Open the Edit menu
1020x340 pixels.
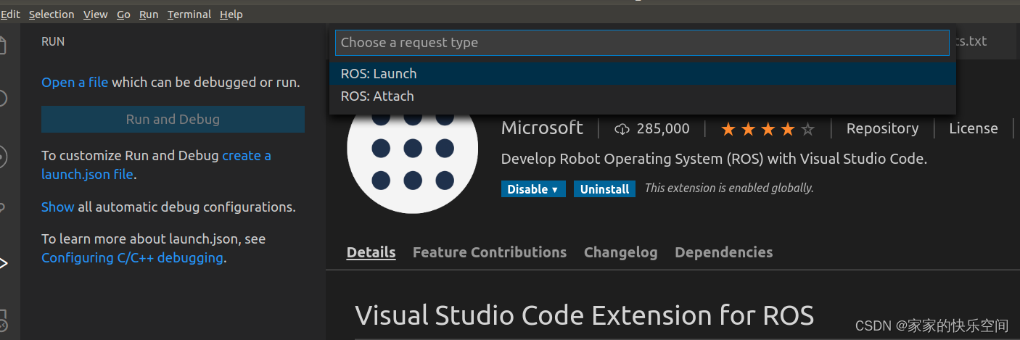click(10, 14)
